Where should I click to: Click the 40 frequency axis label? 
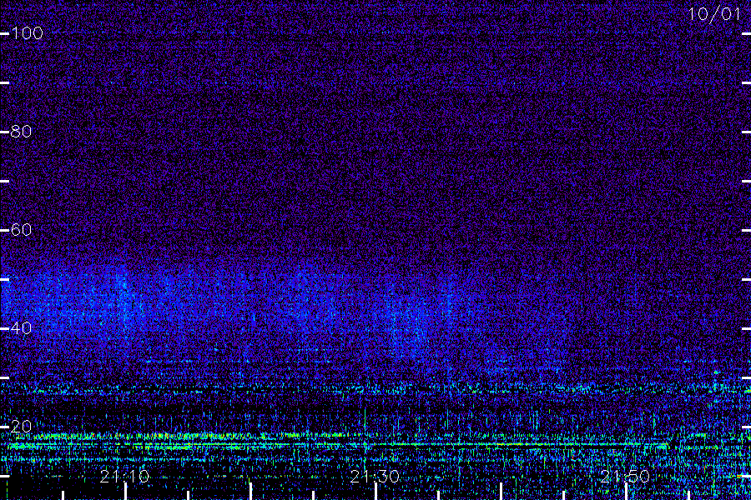(x=21, y=327)
